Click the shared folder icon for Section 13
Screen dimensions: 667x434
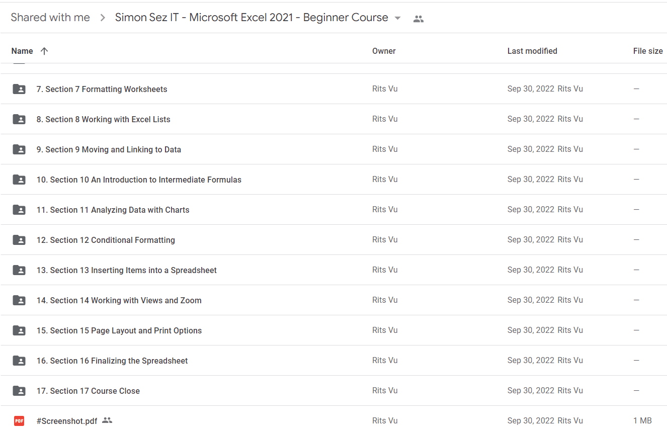(x=19, y=270)
